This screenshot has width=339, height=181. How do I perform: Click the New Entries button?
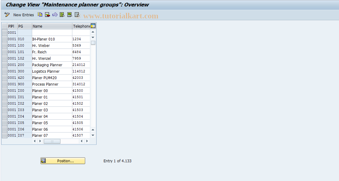24,15
